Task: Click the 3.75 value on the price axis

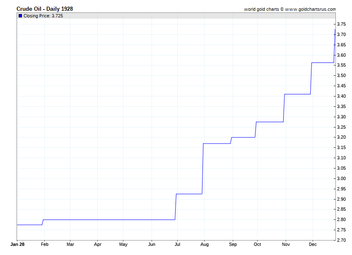Action: click(342, 24)
